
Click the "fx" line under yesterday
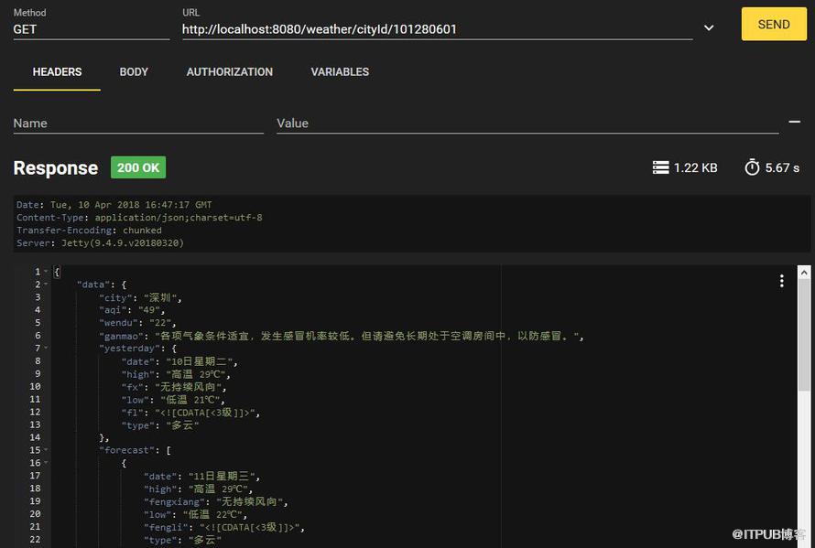pyautogui.click(x=174, y=386)
